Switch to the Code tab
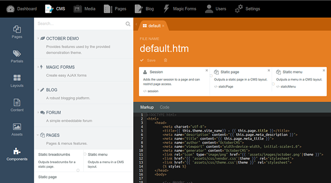Image resolution: width=331 pixels, height=183 pixels. pyautogui.click(x=165, y=107)
